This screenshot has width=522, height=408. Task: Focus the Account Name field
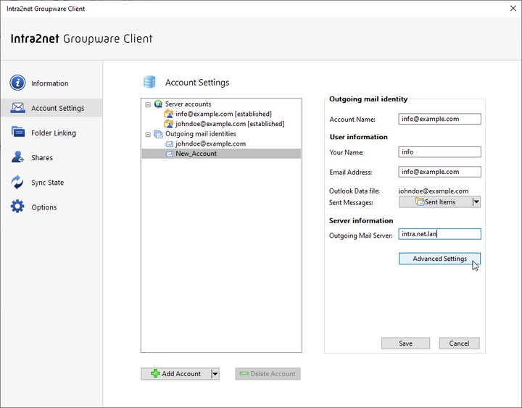coord(439,119)
